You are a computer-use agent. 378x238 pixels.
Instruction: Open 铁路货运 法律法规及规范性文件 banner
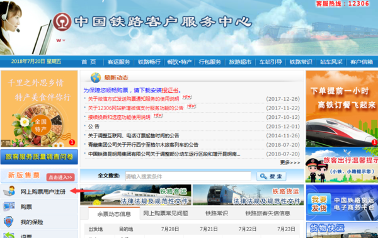point(248,195)
